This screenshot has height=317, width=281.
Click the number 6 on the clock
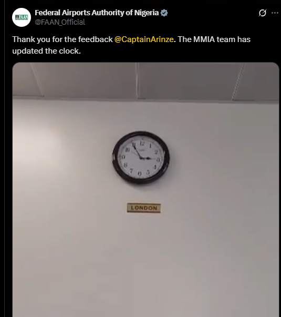click(x=139, y=173)
